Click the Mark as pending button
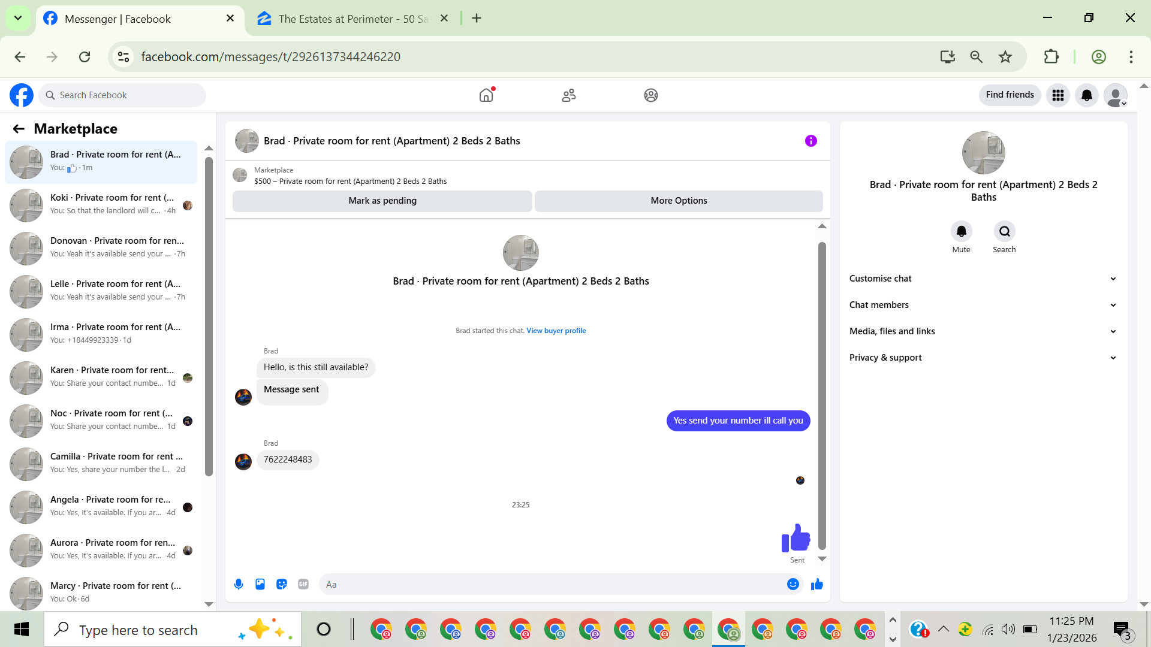 [382, 201]
